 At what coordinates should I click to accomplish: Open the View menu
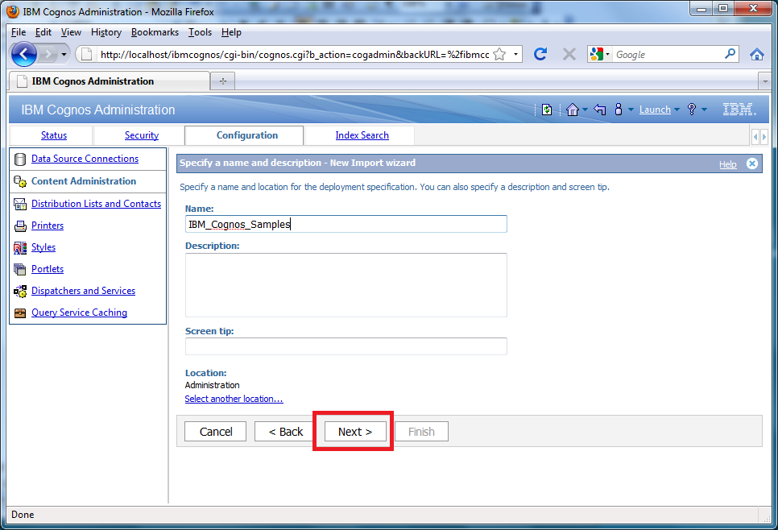[71, 32]
